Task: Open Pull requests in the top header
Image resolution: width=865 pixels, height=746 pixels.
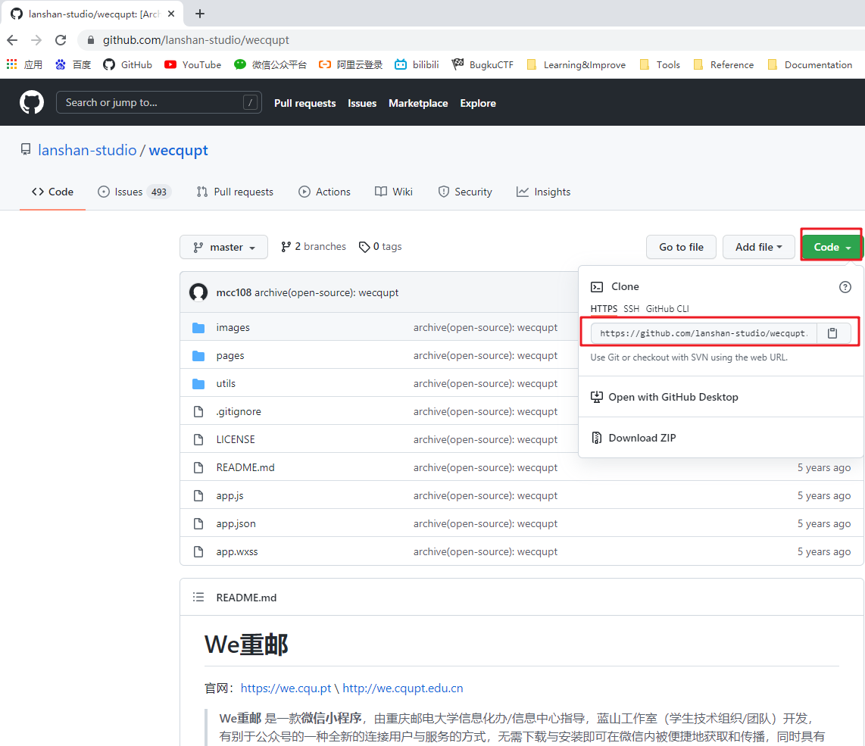Action: coord(304,103)
